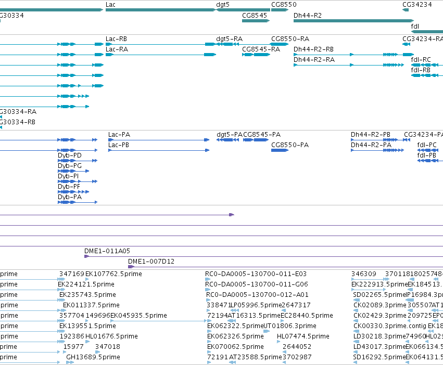Select EST SD16292.5prime
This screenshot has height=365, width=443.
[x=379, y=357]
